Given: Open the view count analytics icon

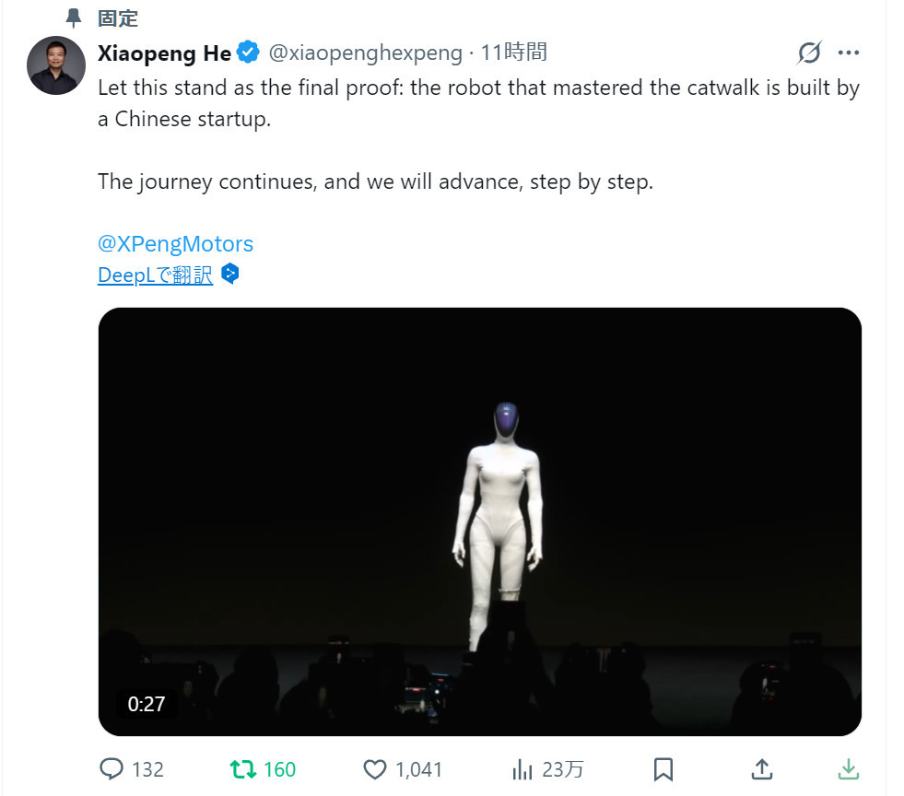Looking at the screenshot, I should click(x=522, y=769).
